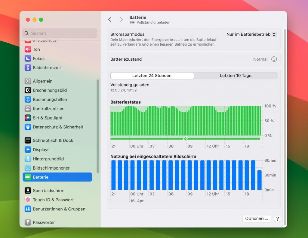Viewport: 308px width, 238px height.
Task: Select the Benutzer:innen & Gruppen label
Action: (x=59, y=209)
